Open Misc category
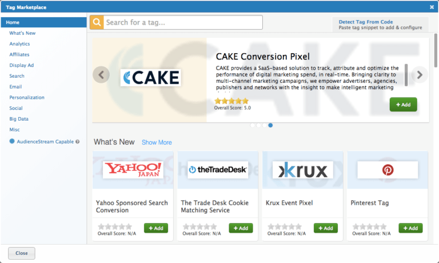Image resolution: width=439 pixels, height=263 pixels. [x=14, y=130]
